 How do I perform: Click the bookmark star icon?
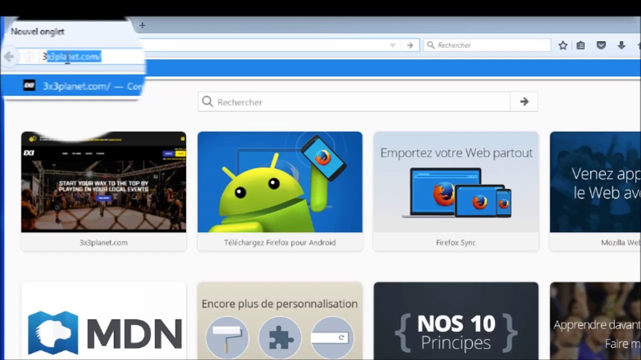[563, 45]
